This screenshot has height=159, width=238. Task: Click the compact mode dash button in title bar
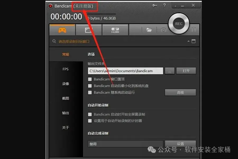click(176, 6)
